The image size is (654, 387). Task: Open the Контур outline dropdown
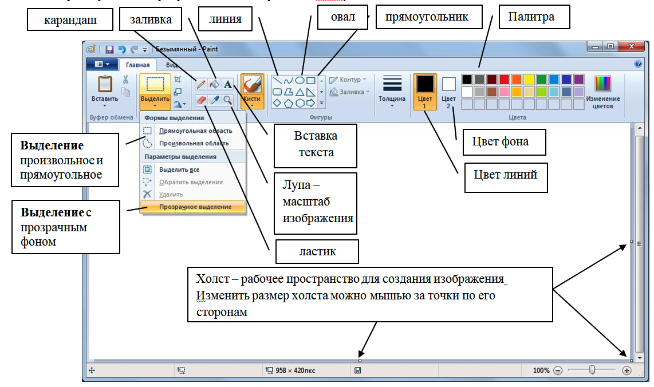[348, 80]
